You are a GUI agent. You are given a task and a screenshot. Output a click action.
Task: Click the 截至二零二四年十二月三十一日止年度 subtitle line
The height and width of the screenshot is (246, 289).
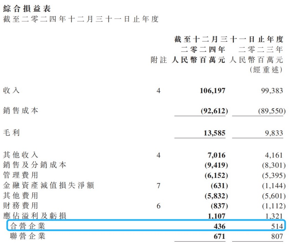81,19
